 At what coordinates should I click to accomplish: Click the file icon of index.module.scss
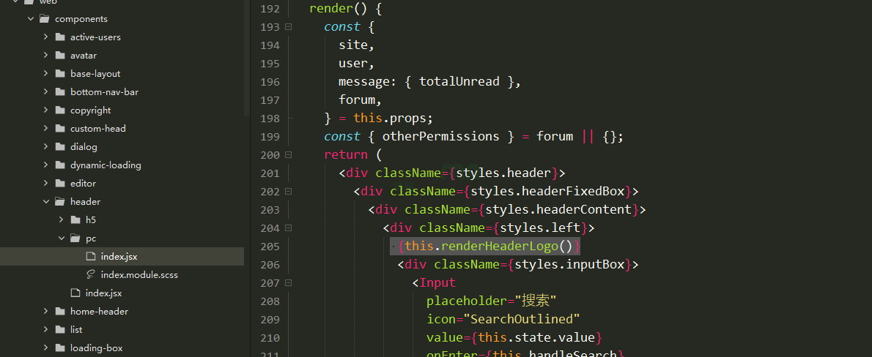(x=90, y=275)
